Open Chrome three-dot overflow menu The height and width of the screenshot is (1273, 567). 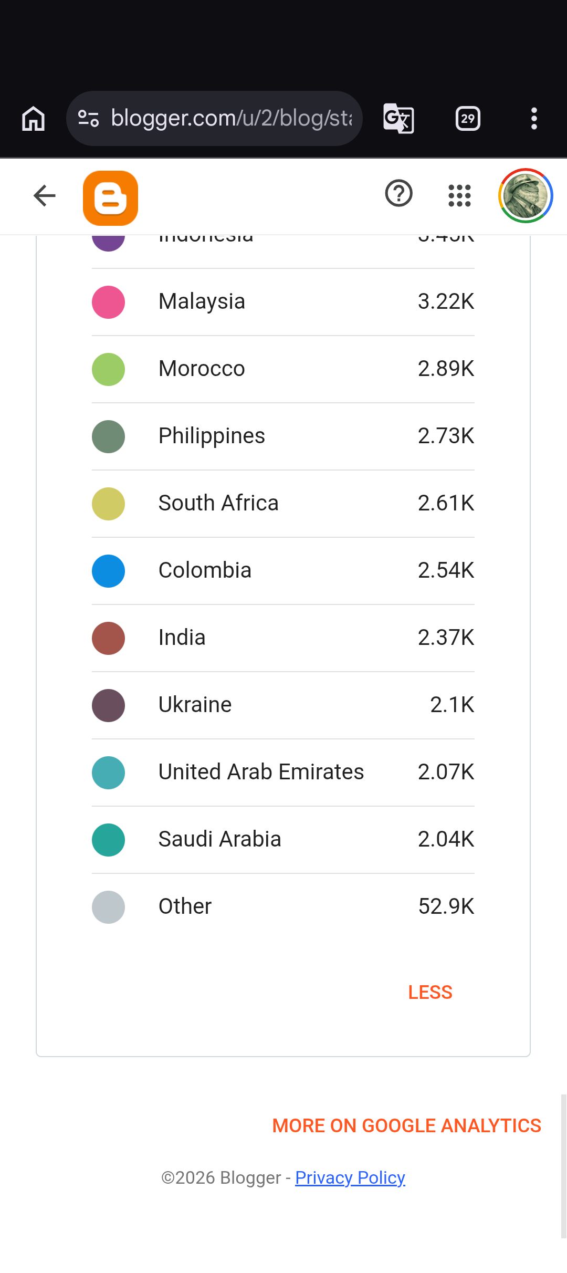(534, 119)
